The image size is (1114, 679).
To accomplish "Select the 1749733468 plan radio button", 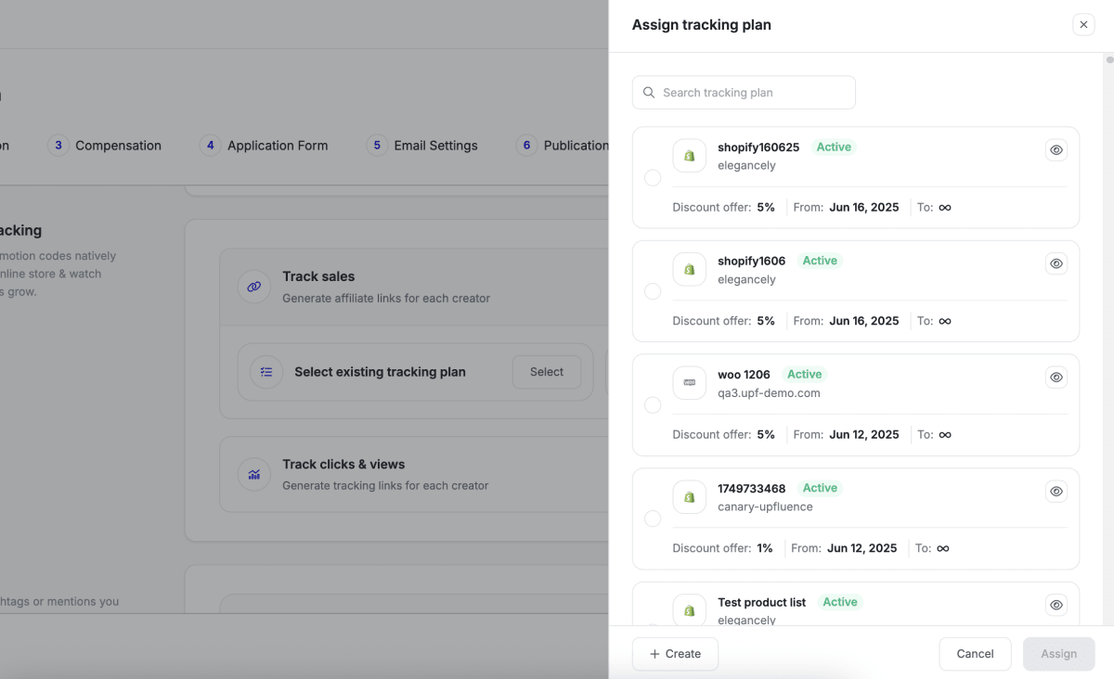I will pyautogui.click(x=653, y=519).
